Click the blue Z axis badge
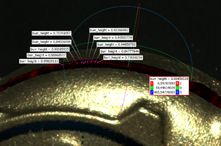This screenshot has width=221, height=146. [x=152, y=92]
